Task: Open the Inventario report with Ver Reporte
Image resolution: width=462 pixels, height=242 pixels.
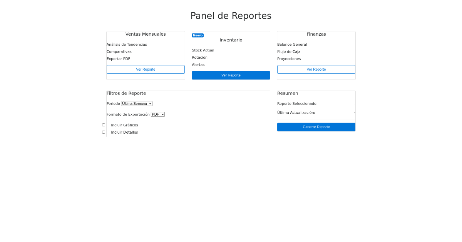Action: 231,75
